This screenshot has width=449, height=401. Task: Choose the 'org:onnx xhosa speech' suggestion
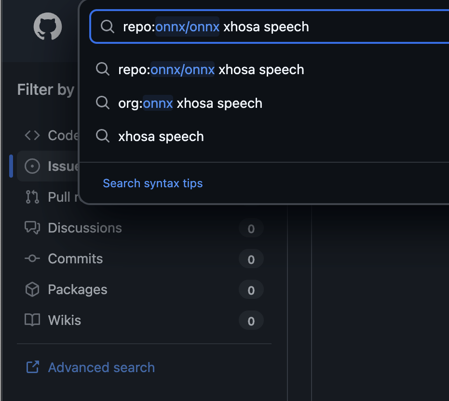click(190, 103)
